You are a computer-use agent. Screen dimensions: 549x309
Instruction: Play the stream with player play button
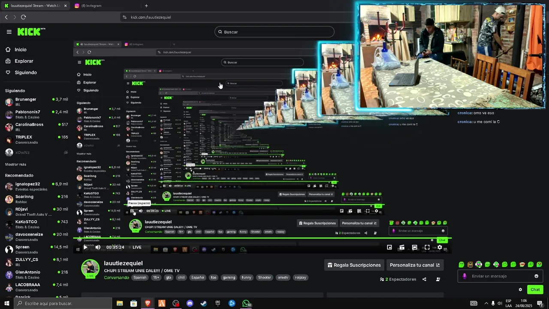click(85, 247)
